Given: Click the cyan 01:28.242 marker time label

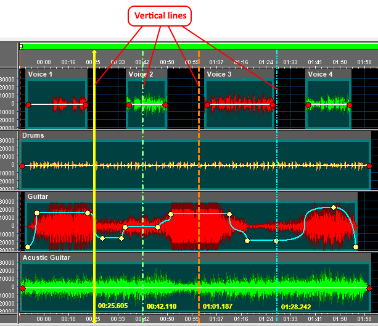Looking at the screenshot, I should click(x=296, y=306).
